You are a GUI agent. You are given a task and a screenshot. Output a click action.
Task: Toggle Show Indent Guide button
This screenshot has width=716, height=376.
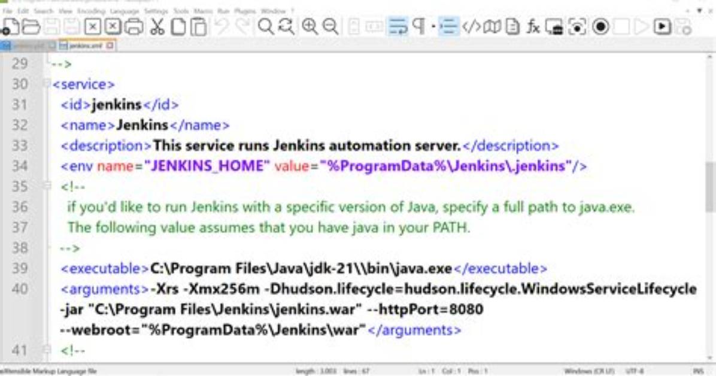448,27
